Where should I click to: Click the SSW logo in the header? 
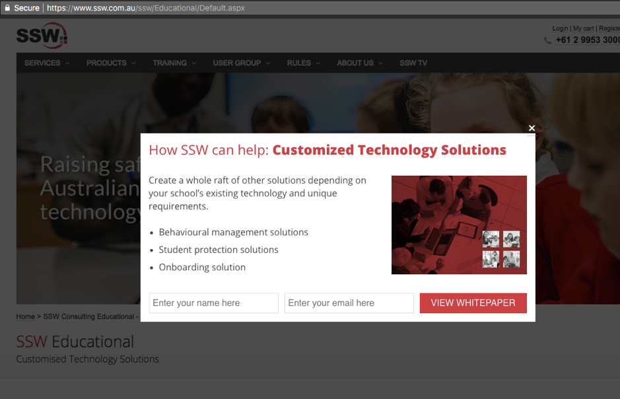tap(42, 36)
